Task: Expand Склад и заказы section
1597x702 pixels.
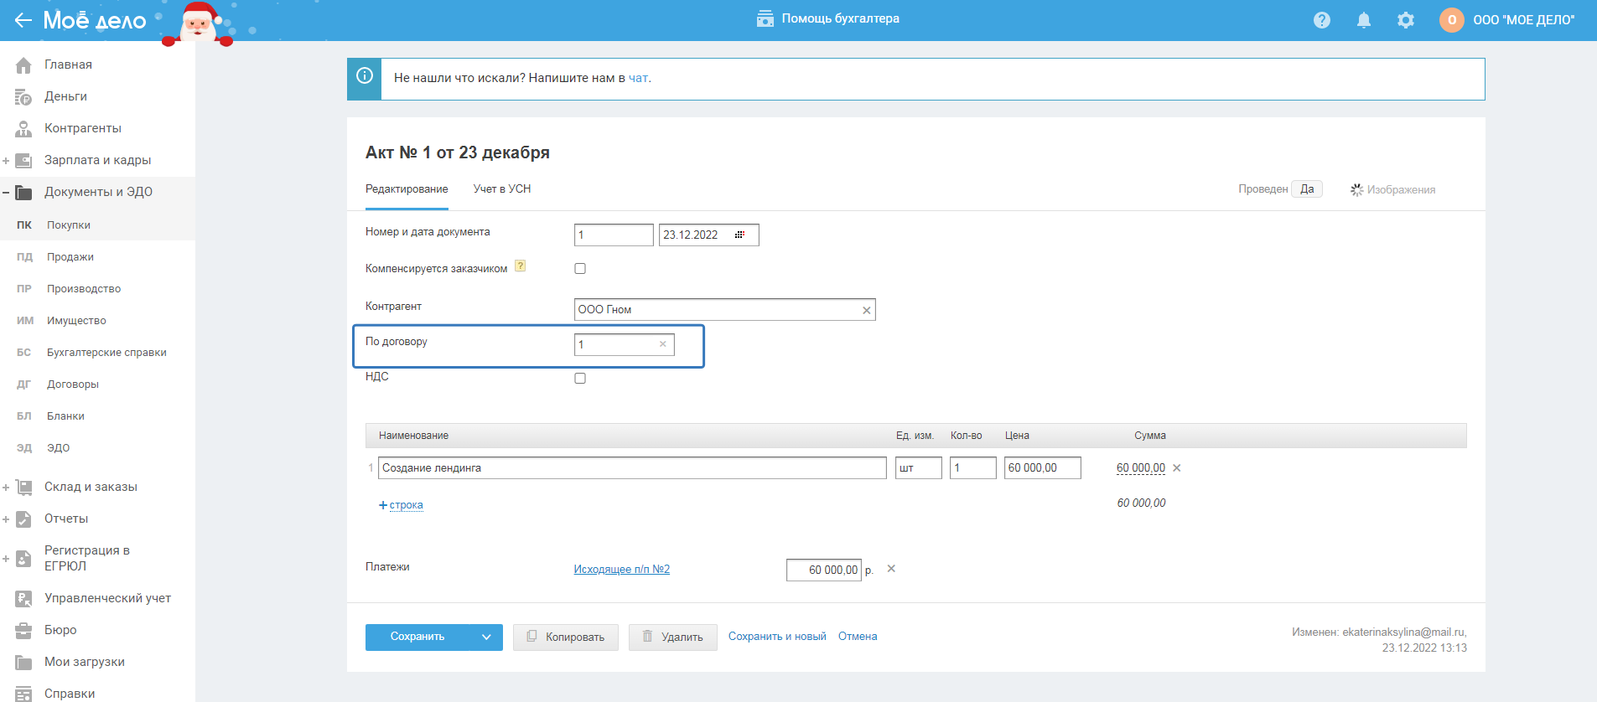Action: [x=6, y=487]
